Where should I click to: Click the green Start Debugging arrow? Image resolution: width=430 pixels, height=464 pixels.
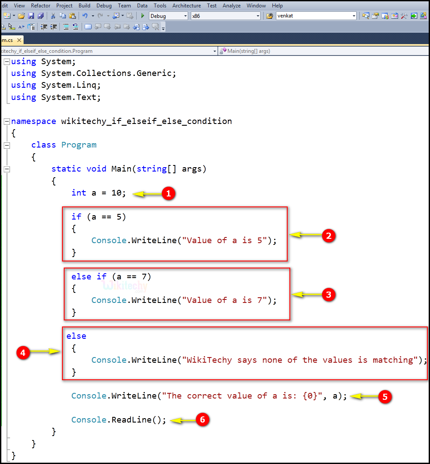[x=142, y=16]
